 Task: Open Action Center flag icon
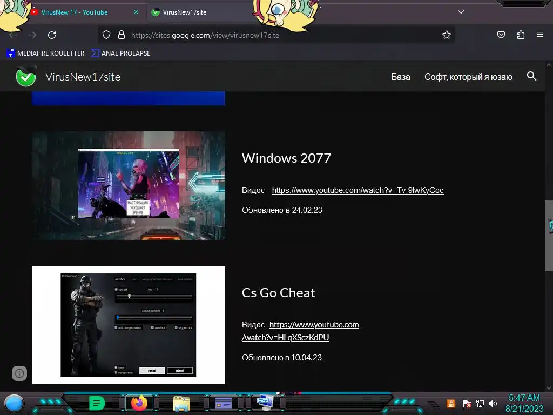[467, 403]
